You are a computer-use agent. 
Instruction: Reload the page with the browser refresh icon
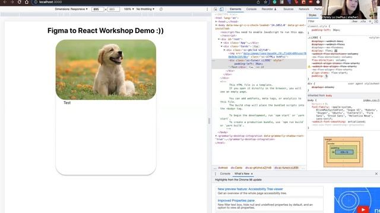[x=20, y=2]
